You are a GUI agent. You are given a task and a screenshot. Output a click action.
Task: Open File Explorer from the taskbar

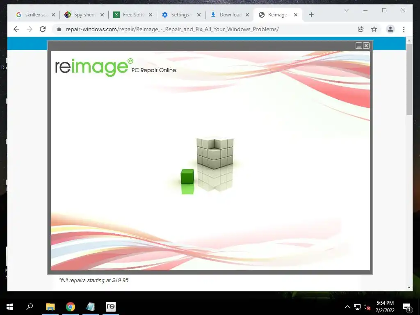[x=50, y=307]
